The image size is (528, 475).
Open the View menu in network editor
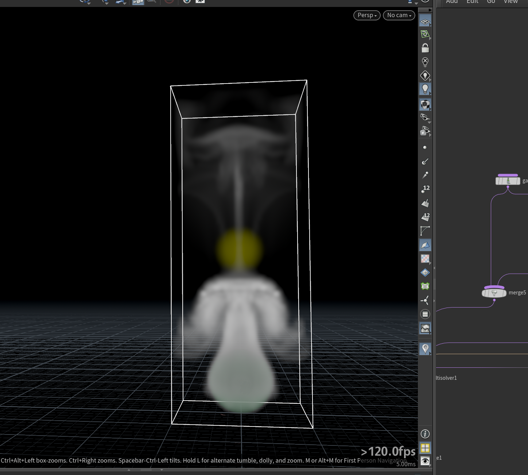(x=510, y=2)
